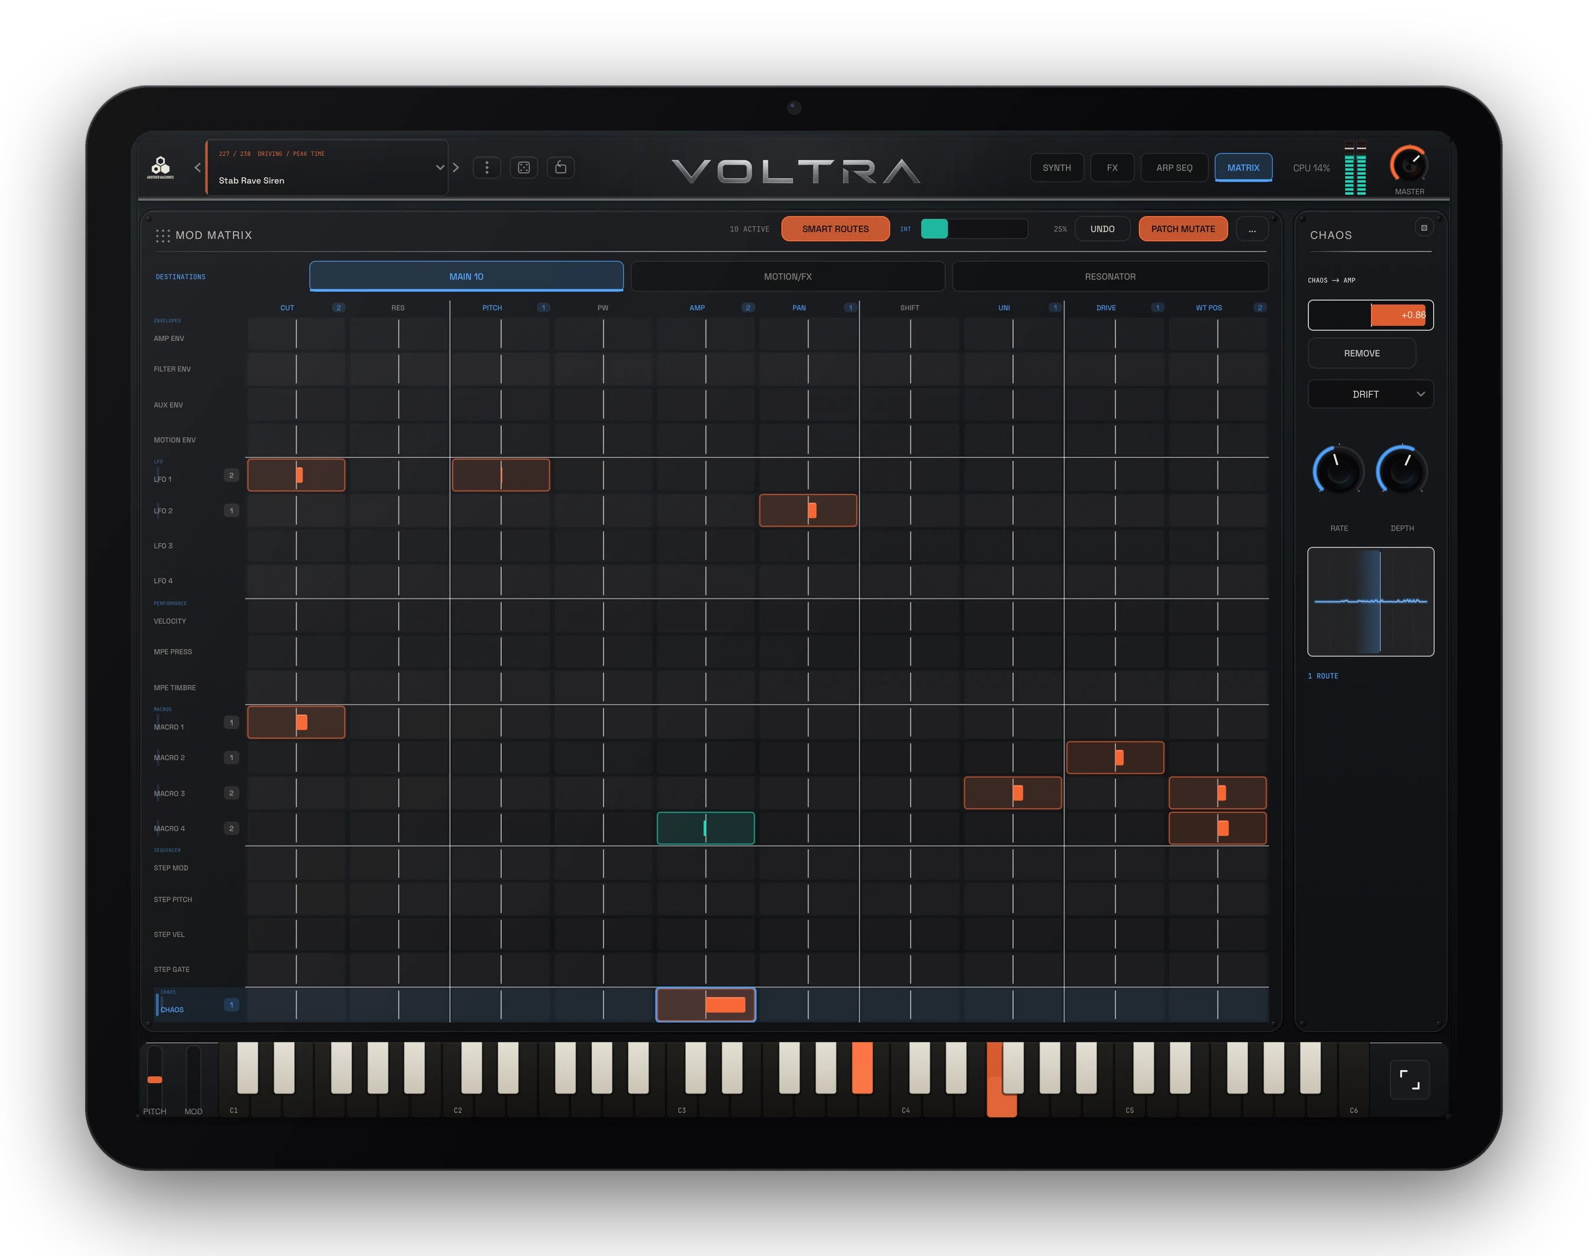Click the dice randomize preset icon
This screenshot has width=1588, height=1256.
523,168
